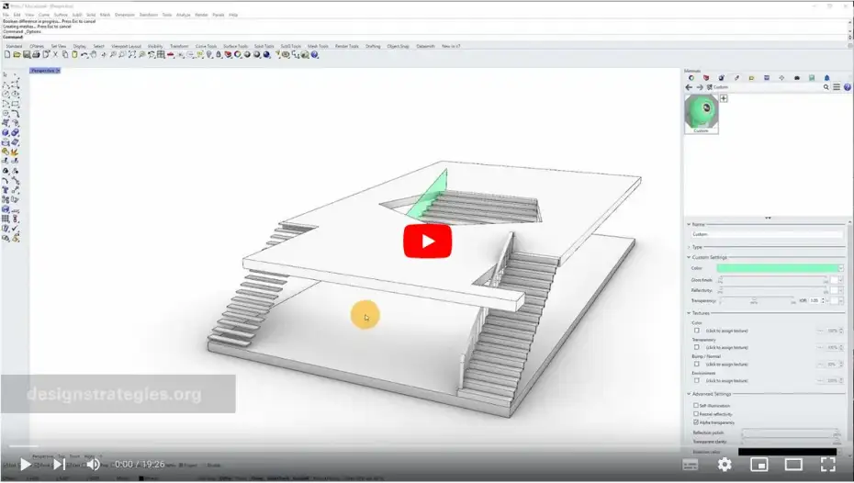Click the Help question mark in Standard toolbar

coord(315,54)
